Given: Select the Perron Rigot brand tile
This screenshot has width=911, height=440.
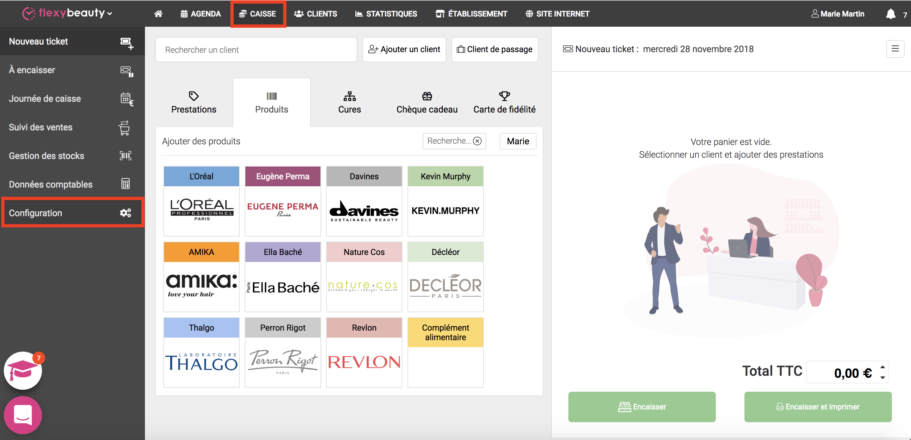Looking at the screenshot, I should point(283,352).
